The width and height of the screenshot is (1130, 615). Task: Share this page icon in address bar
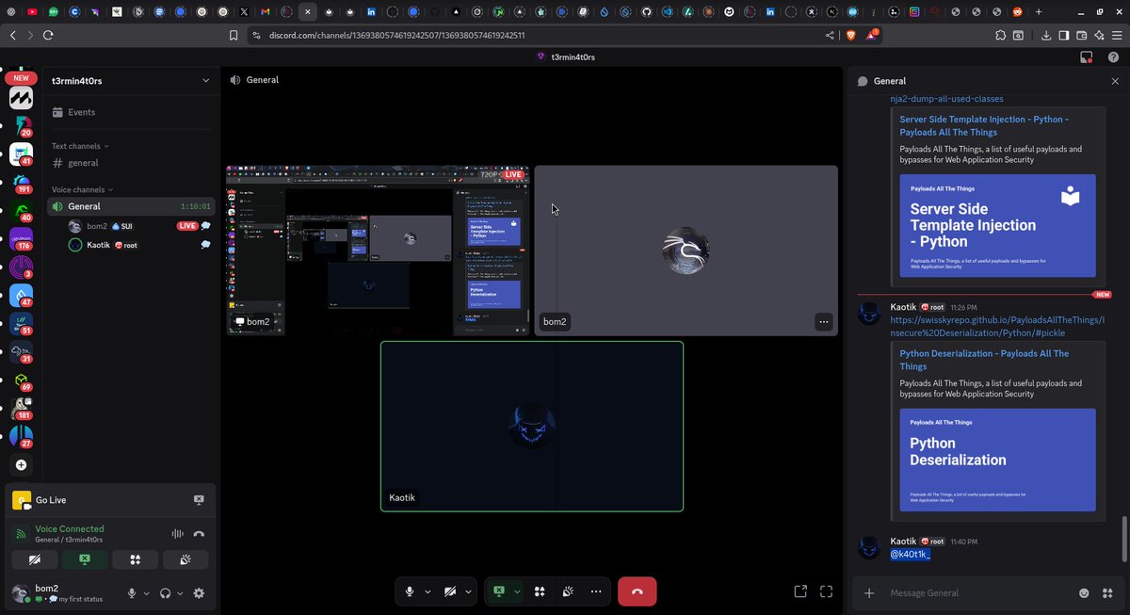pos(830,35)
